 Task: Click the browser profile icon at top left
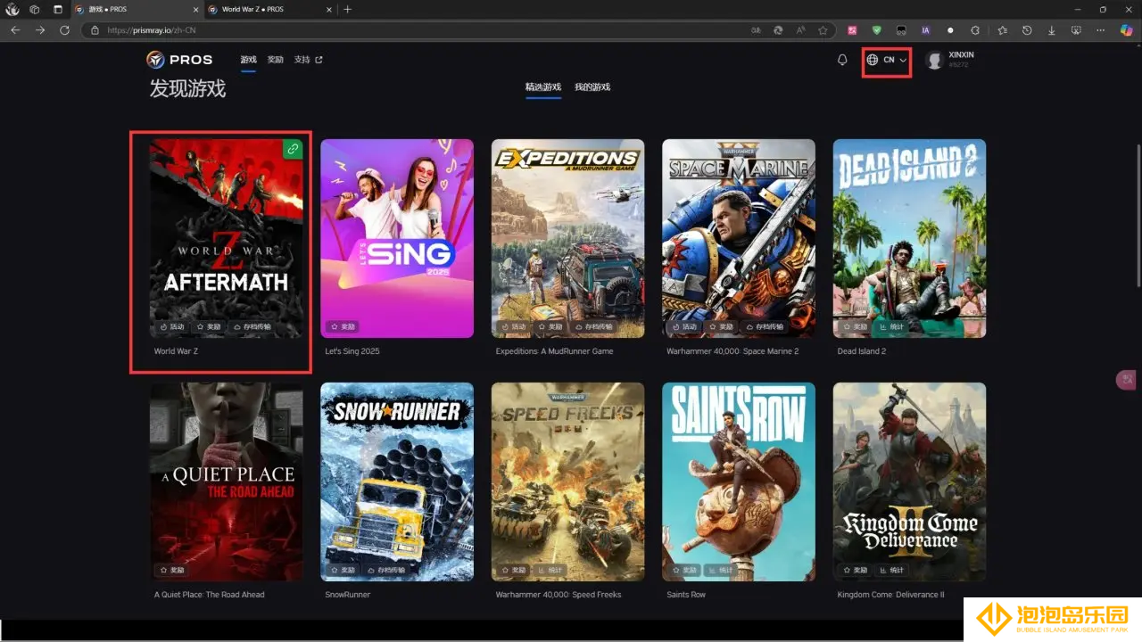pos(12,9)
